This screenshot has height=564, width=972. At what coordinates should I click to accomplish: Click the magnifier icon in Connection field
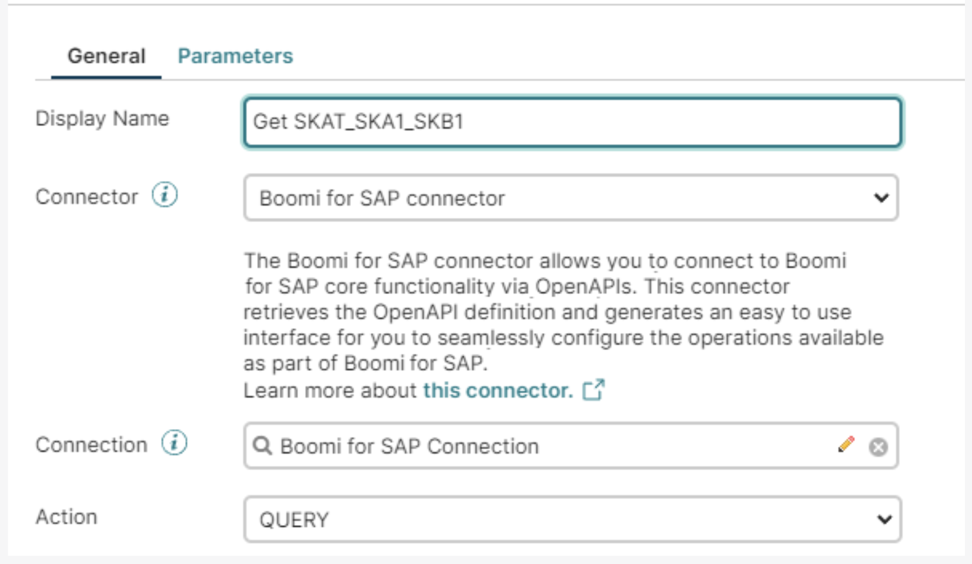262,446
